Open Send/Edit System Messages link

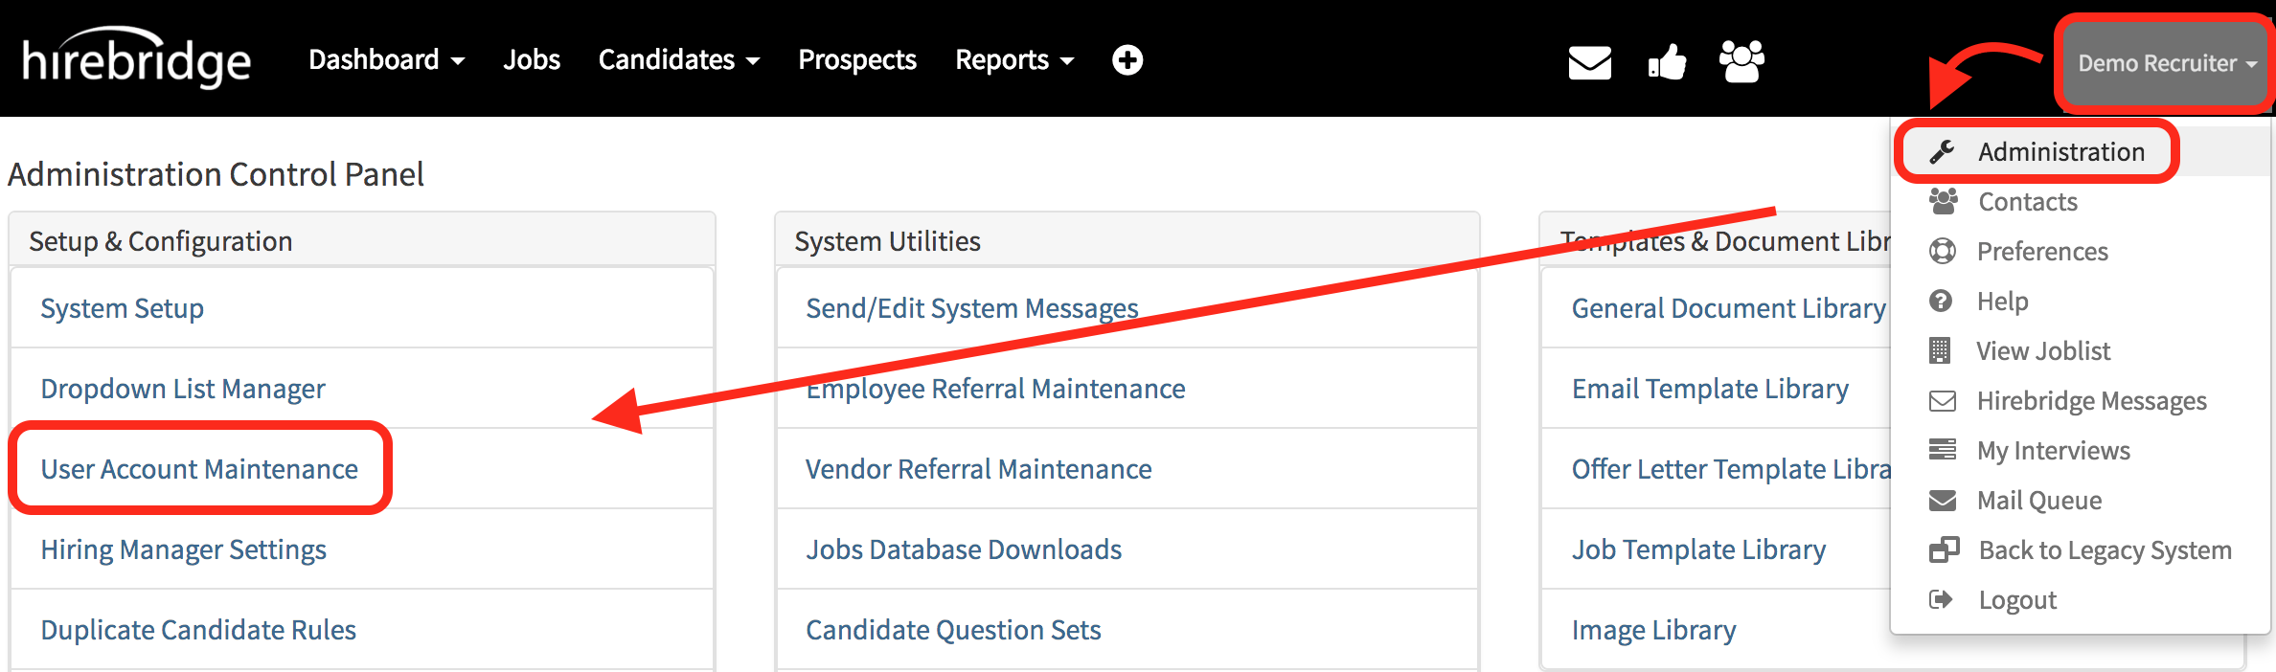(971, 308)
